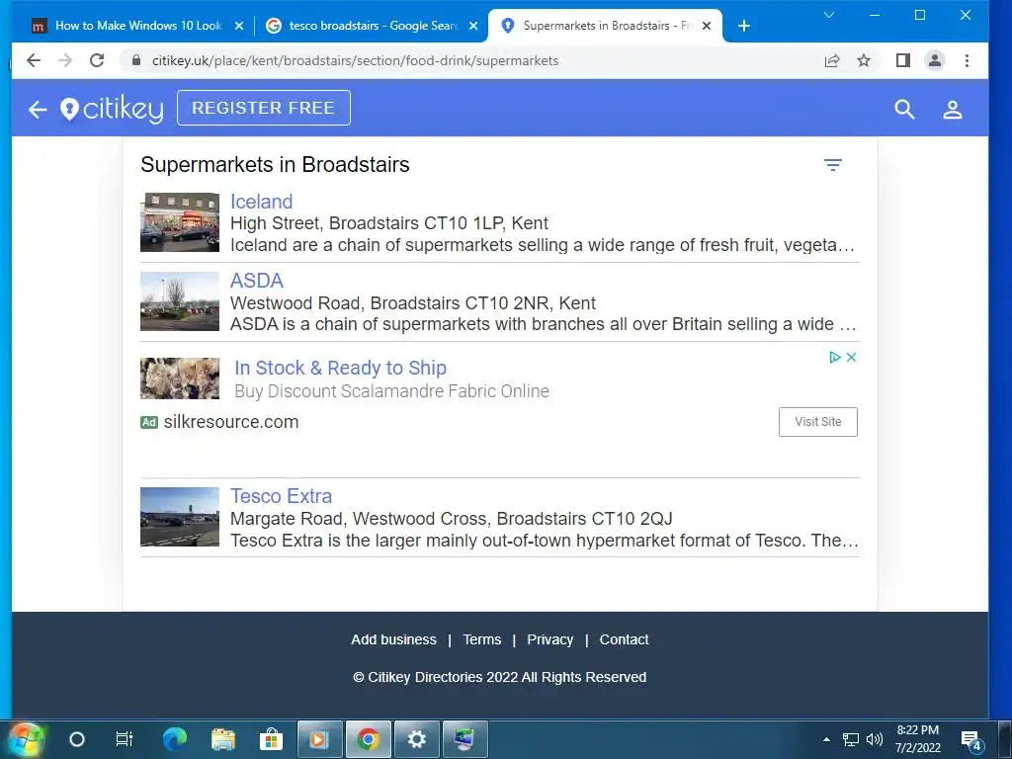Screen dimensions: 1012x759
Task: Open File Explorer from taskbar
Action: (223, 739)
